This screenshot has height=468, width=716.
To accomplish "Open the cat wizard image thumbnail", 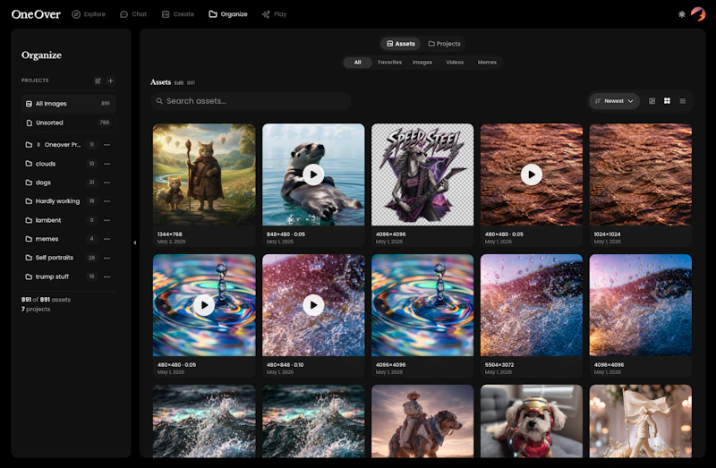I will [204, 174].
